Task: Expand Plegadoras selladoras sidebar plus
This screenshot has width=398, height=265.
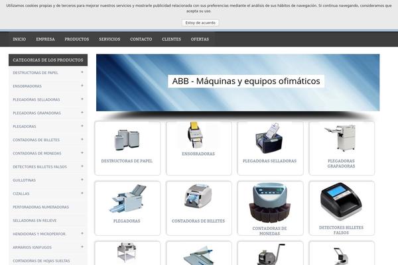Action: (82, 99)
